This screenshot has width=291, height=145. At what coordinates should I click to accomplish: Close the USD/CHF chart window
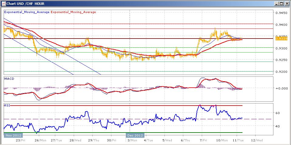[x=286, y=4]
